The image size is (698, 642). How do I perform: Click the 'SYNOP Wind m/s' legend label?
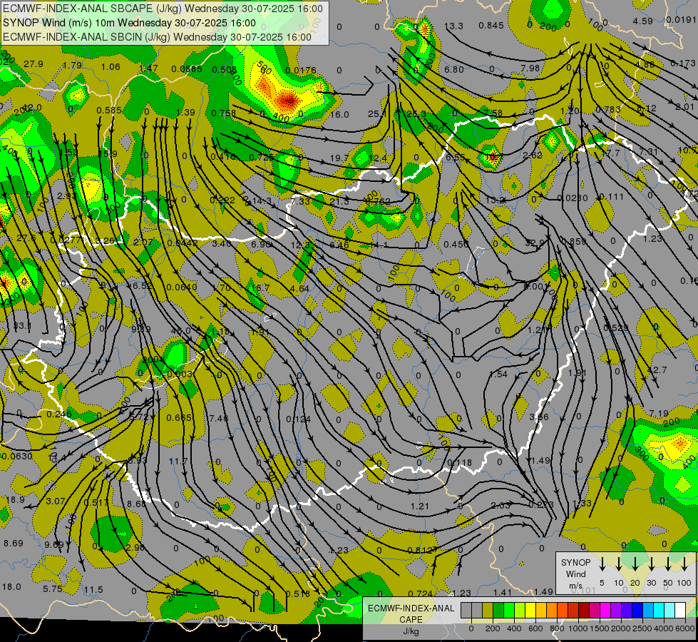[575, 574]
